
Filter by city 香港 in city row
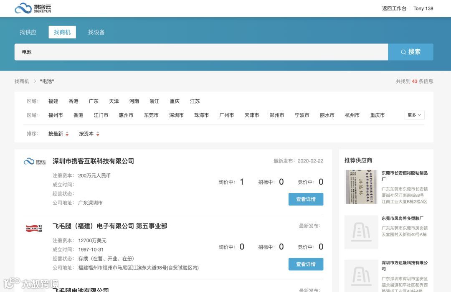[x=78, y=115]
